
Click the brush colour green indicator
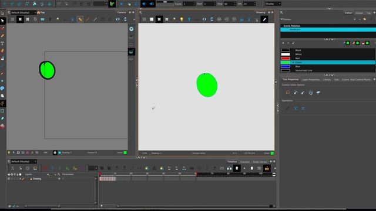click(x=348, y=43)
